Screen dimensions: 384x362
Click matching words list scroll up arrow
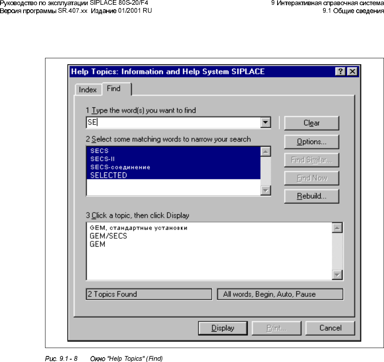click(x=266, y=152)
